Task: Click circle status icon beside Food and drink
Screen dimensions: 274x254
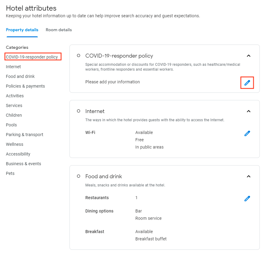Action: click(x=79, y=176)
